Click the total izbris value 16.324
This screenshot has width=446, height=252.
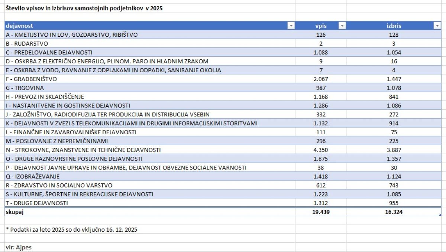click(x=394, y=212)
